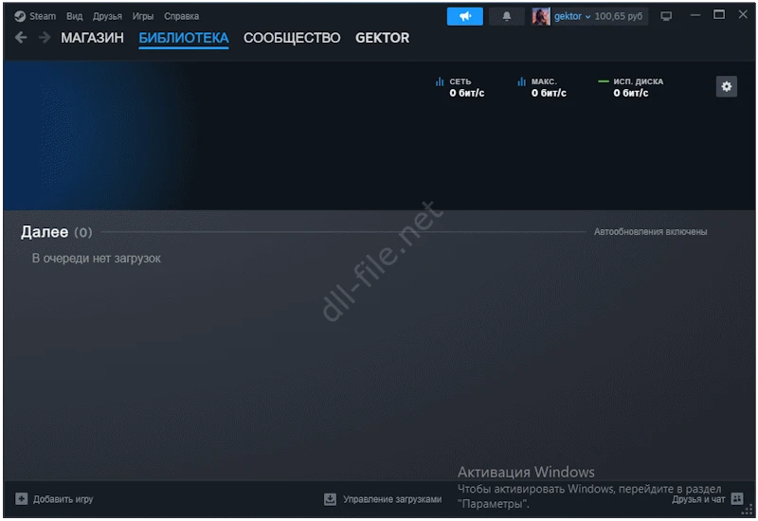Screen dimensions: 758x521
Task: Click the МАКС. peak speed indicator
Action: point(542,87)
